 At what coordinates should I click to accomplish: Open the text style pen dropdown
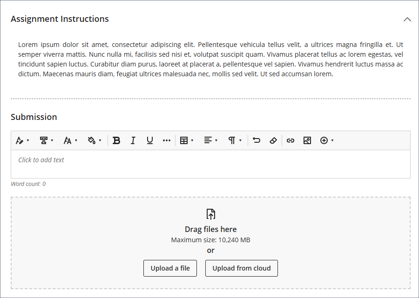[22, 140]
